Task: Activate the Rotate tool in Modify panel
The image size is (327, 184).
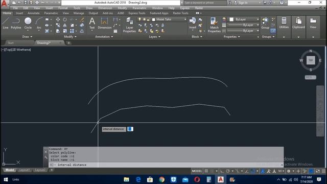Action: 65,19
